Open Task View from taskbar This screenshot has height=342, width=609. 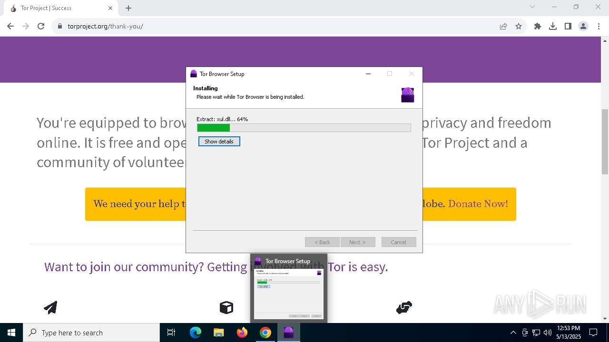tap(171, 332)
